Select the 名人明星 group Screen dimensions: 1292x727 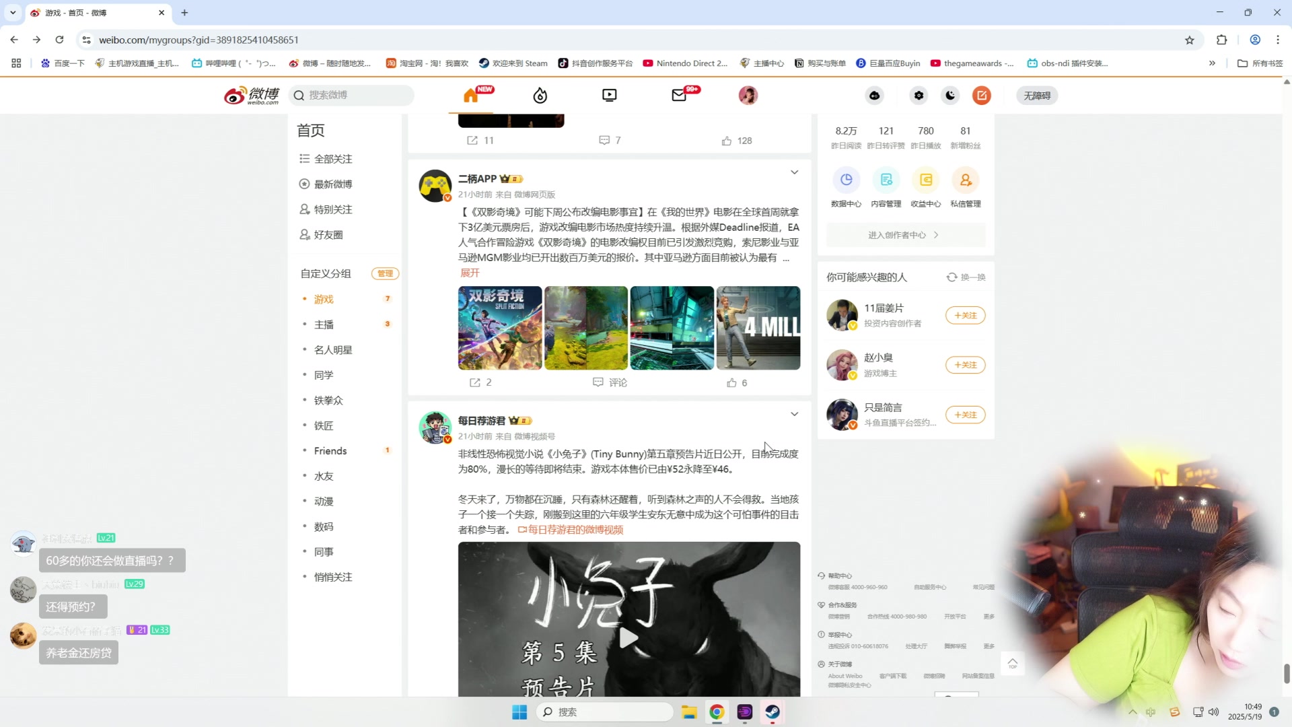click(x=333, y=349)
